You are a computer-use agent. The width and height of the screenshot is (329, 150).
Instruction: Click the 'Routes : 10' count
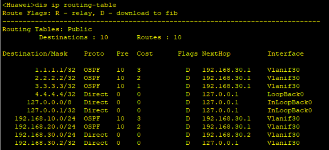coord(159,38)
